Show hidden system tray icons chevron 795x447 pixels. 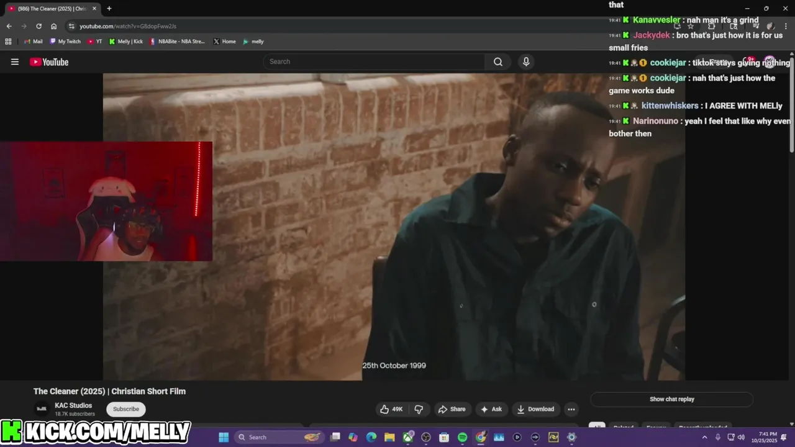704,437
